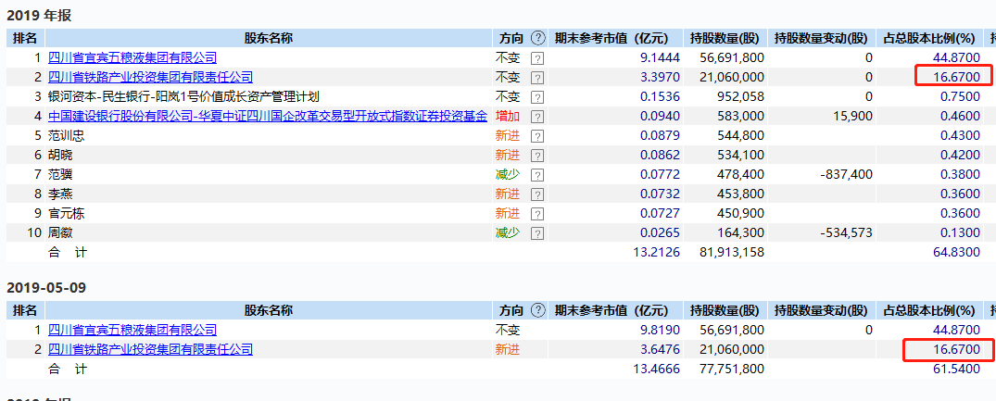
Task: Open 中国建设银行-华夏中证四川国企改革 fund link
Action: [268, 116]
